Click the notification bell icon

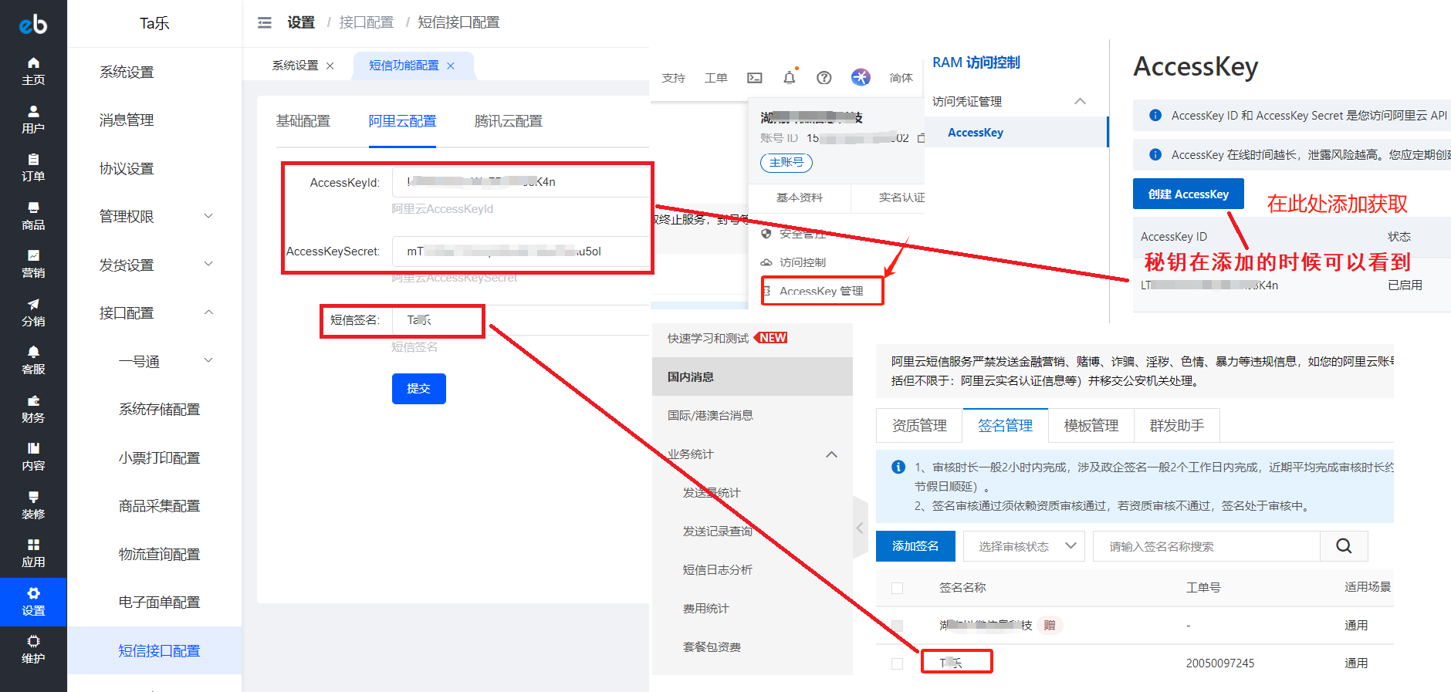coord(789,78)
